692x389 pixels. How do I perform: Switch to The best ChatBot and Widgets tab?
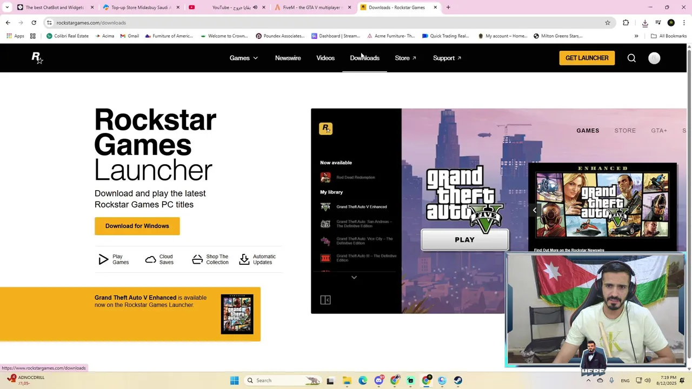point(55,8)
